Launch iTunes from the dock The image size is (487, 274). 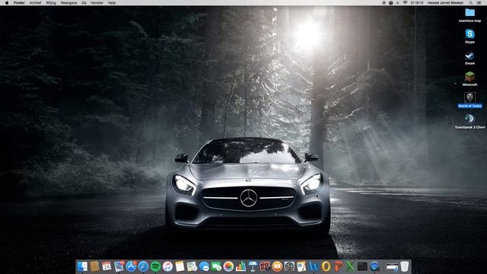click(167, 266)
